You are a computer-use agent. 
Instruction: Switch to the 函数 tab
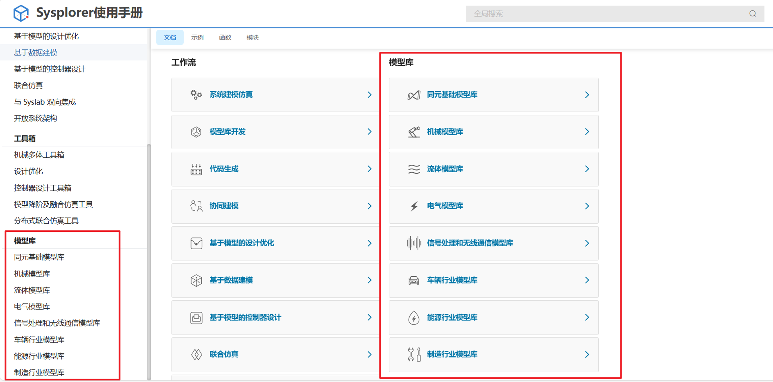[x=225, y=37]
